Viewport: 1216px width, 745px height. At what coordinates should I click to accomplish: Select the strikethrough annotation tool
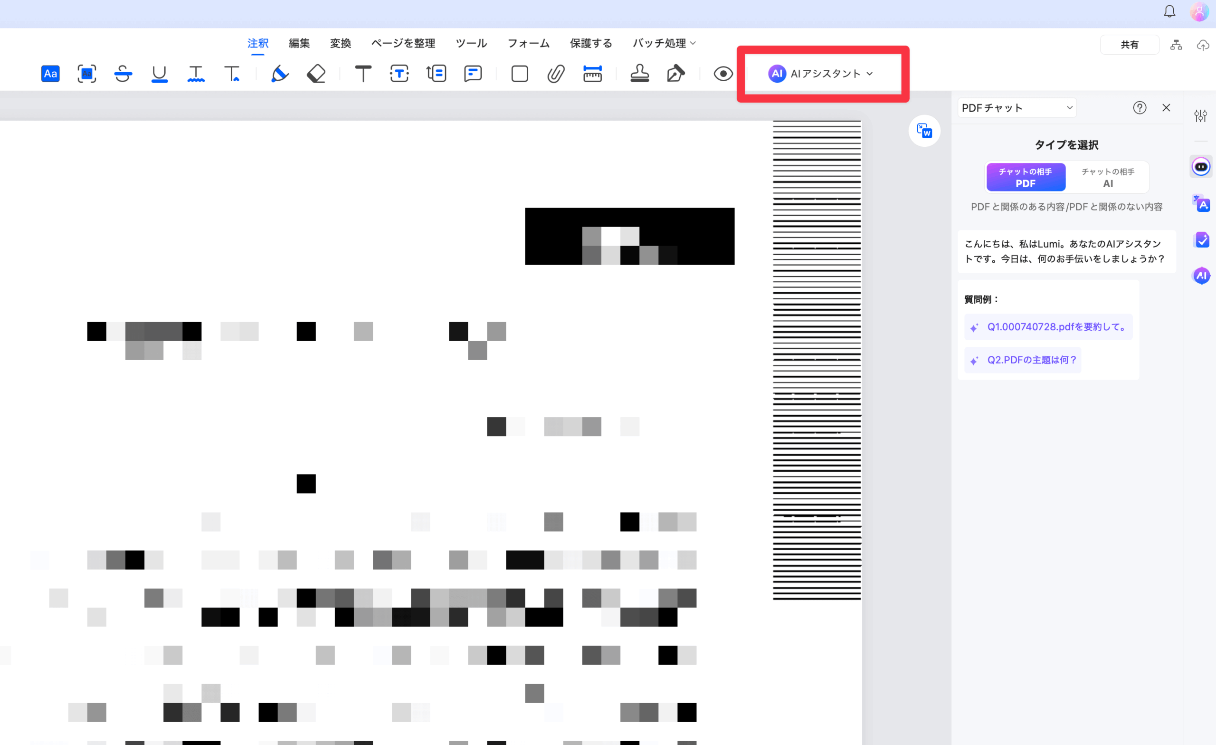click(x=123, y=74)
